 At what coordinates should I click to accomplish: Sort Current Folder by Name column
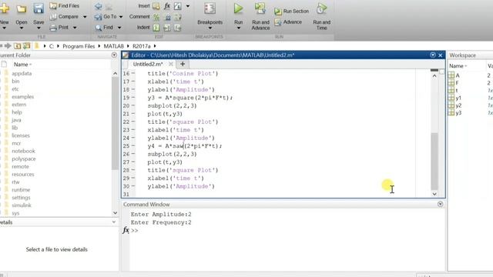22,65
